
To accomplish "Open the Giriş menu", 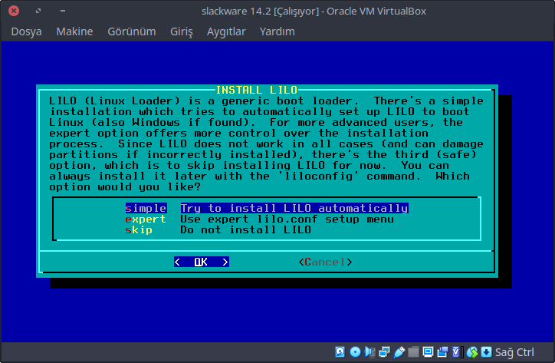I will coord(182,31).
